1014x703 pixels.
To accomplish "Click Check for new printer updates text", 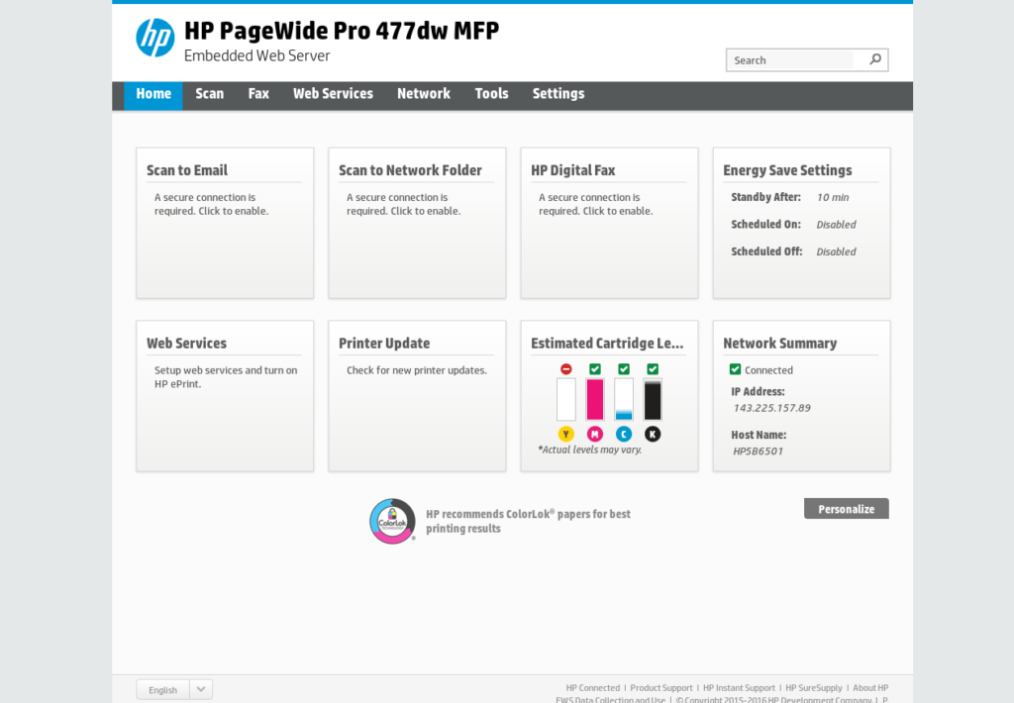I will click(x=417, y=370).
